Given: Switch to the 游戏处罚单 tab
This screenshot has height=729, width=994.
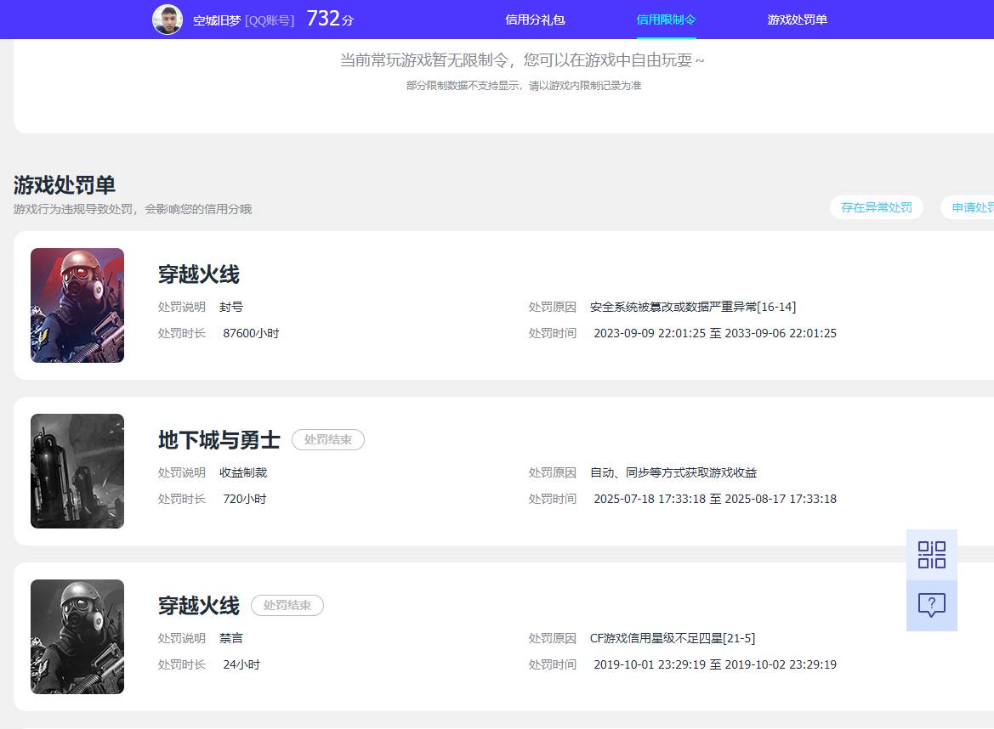Looking at the screenshot, I should (x=796, y=19).
